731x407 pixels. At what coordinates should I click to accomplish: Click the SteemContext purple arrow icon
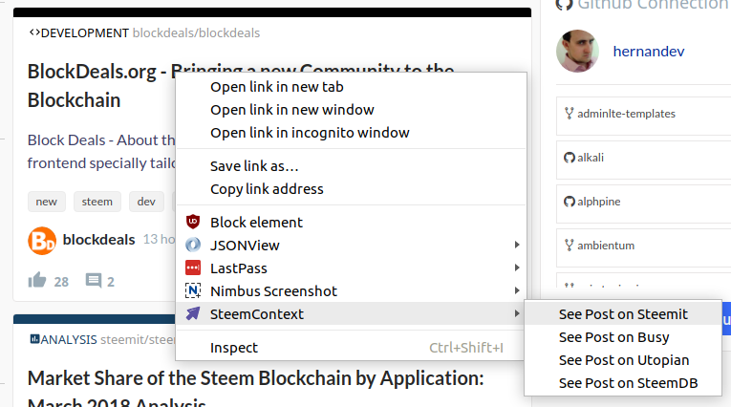point(193,314)
